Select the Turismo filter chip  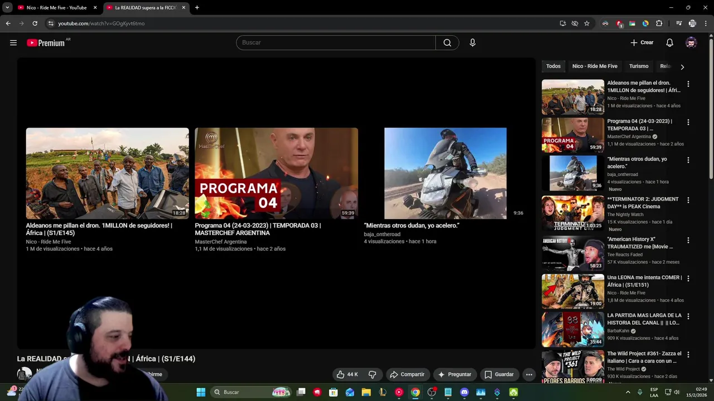(x=639, y=66)
